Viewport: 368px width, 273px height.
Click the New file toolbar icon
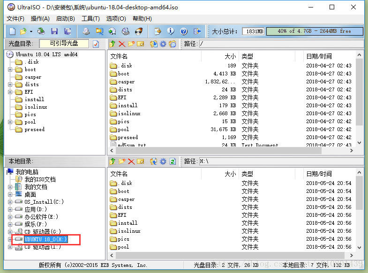12,31
